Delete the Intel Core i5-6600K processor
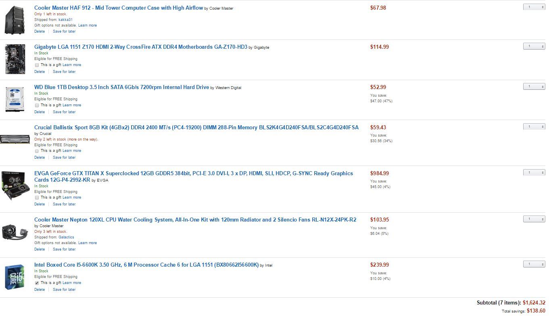The height and width of the screenshot is (317, 549). click(40, 290)
